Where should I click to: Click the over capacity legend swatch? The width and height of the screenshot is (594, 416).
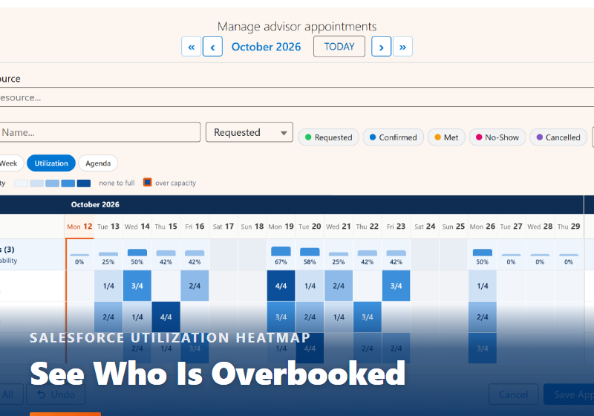(x=147, y=183)
